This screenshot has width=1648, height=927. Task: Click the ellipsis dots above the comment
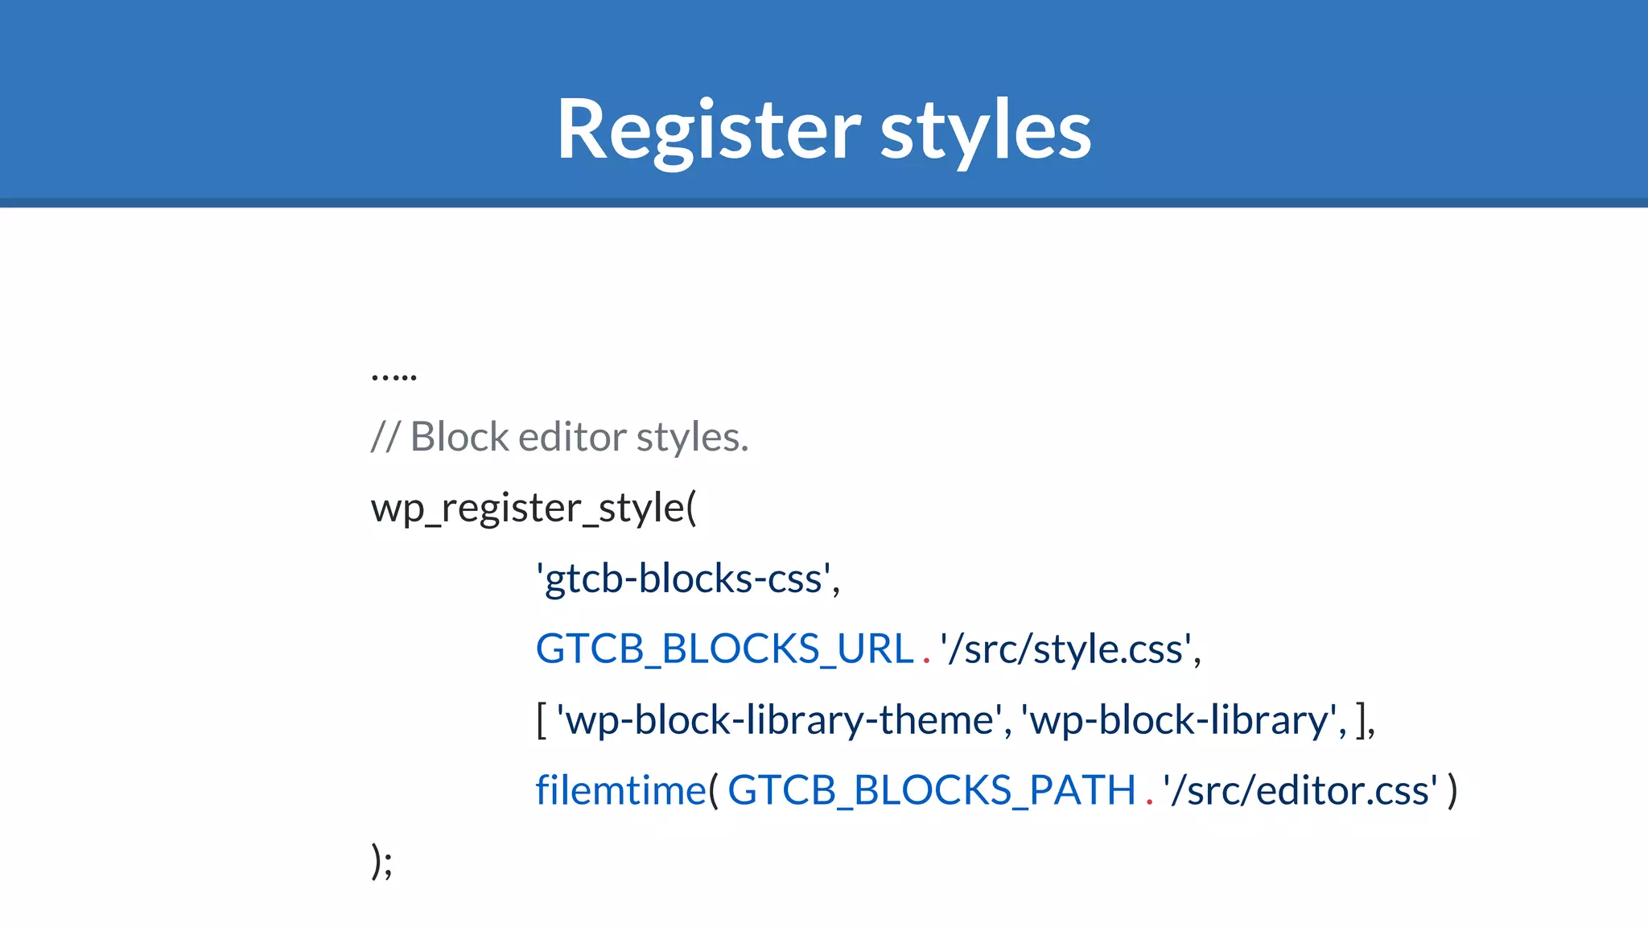click(393, 376)
